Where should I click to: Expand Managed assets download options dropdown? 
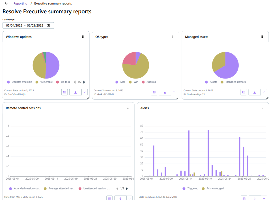(264, 92)
